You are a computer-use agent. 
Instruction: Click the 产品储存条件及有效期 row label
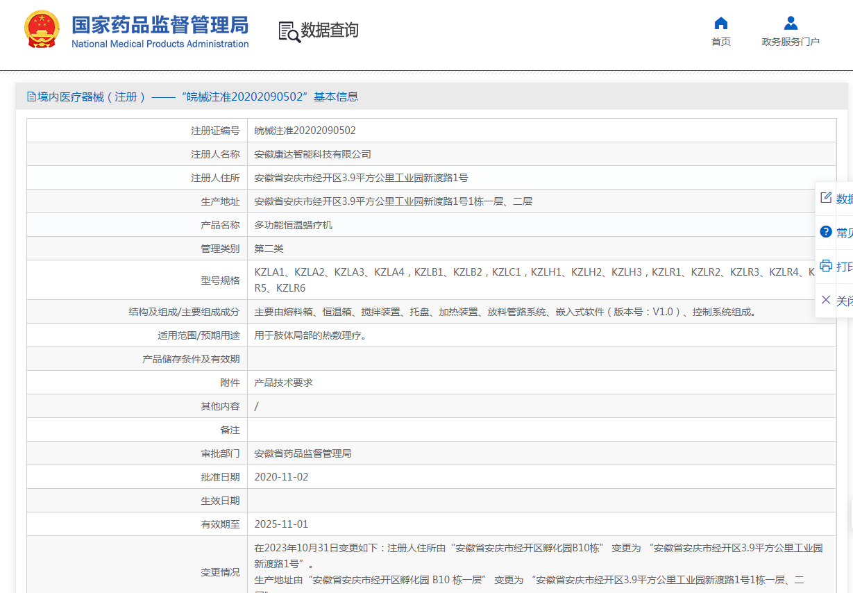tap(191, 359)
